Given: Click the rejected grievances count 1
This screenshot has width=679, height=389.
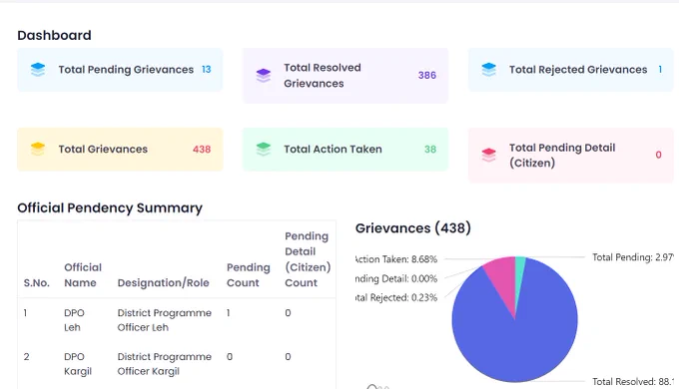Looking at the screenshot, I should tap(660, 70).
